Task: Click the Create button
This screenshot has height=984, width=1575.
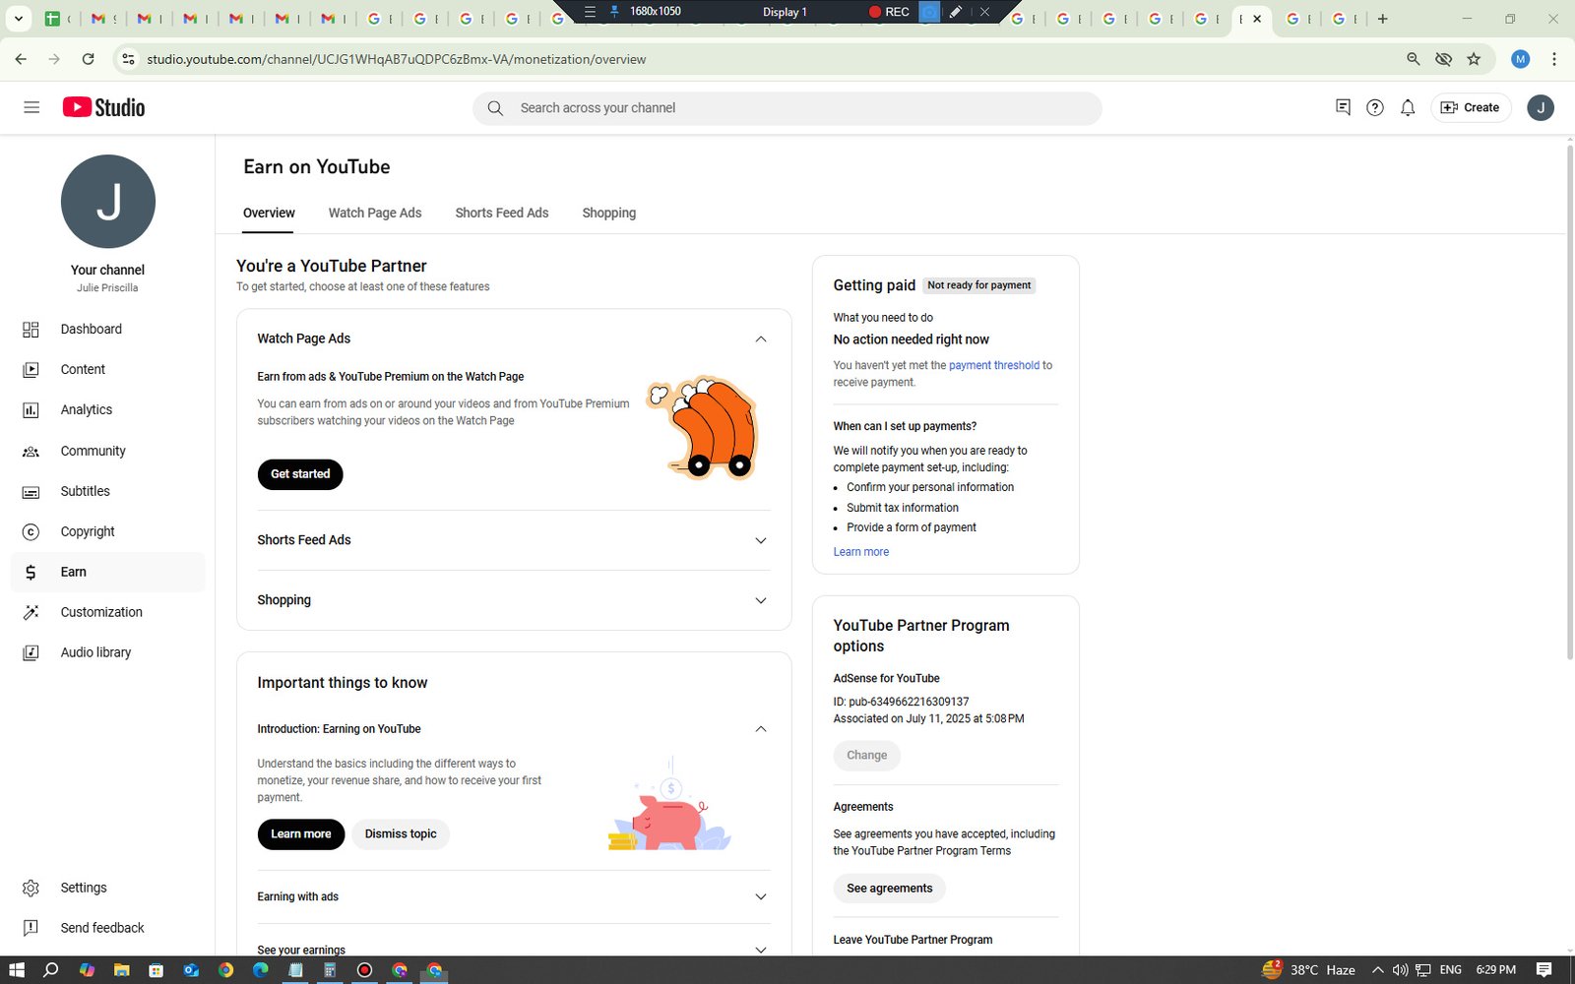Action: [1471, 107]
